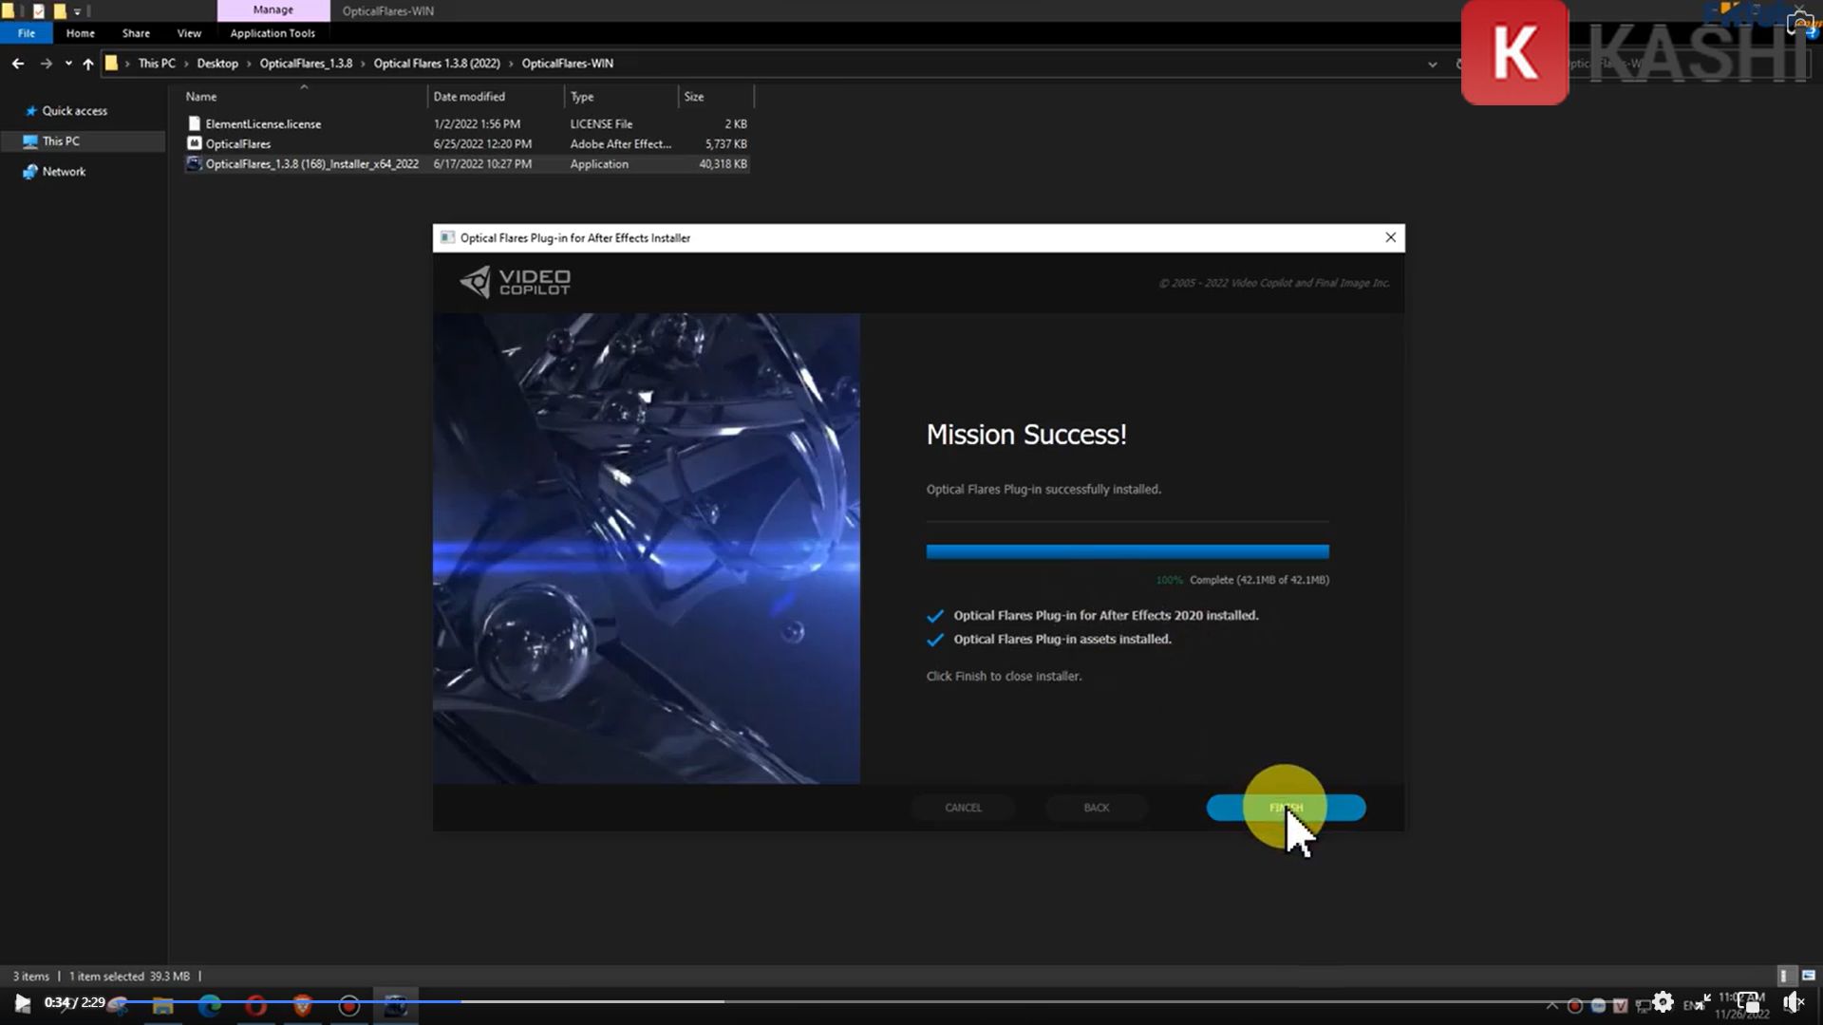This screenshot has width=1823, height=1025.
Task: Open the Share ribbon tab
Action: [136, 33]
